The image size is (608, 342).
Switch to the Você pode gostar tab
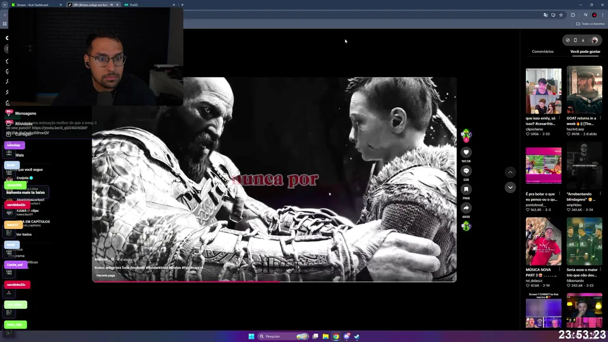[585, 51]
